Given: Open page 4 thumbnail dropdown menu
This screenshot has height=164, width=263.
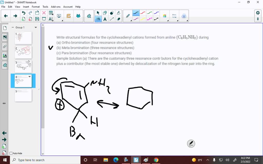Looking at the screenshot, I should click(x=29, y=76).
